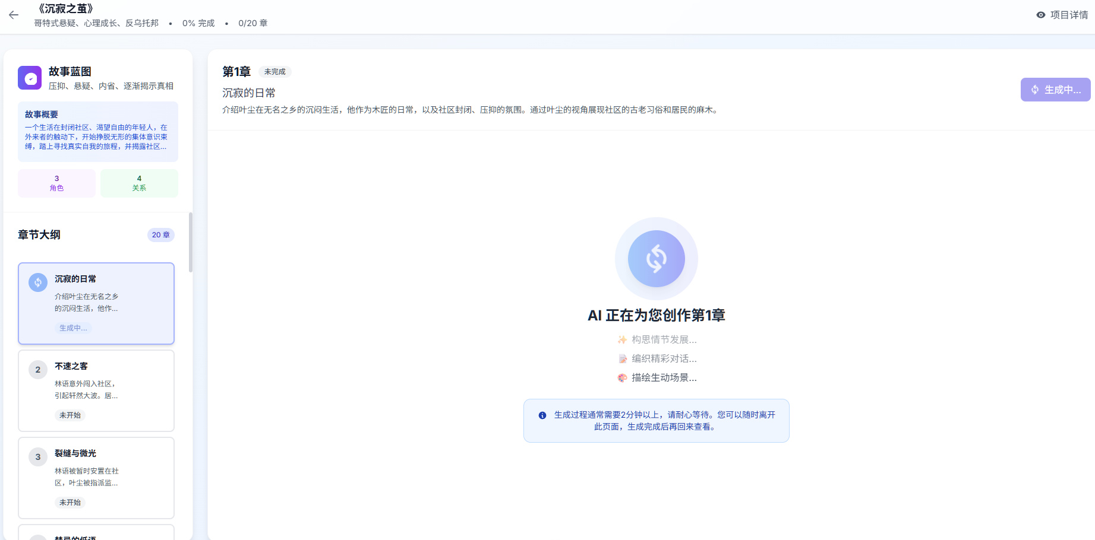The image size is (1095, 540).
Task: Click the sidebar vertical scrollbar
Action: (191, 242)
